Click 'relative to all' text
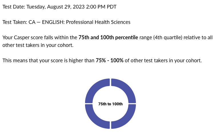217x139 pixels. point(198,38)
